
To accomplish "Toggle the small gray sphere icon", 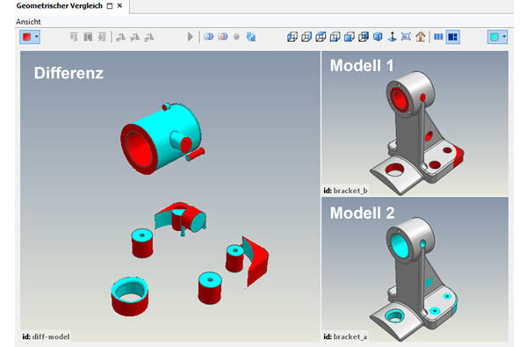I will pyautogui.click(x=236, y=36).
